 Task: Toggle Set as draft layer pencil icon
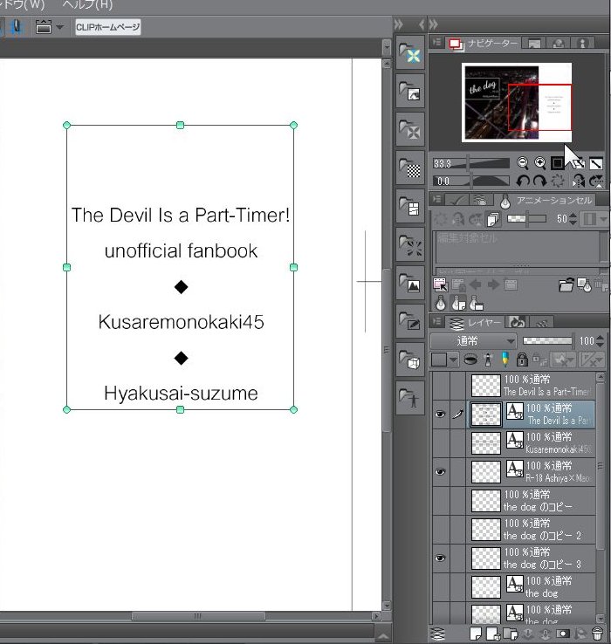coord(505,360)
